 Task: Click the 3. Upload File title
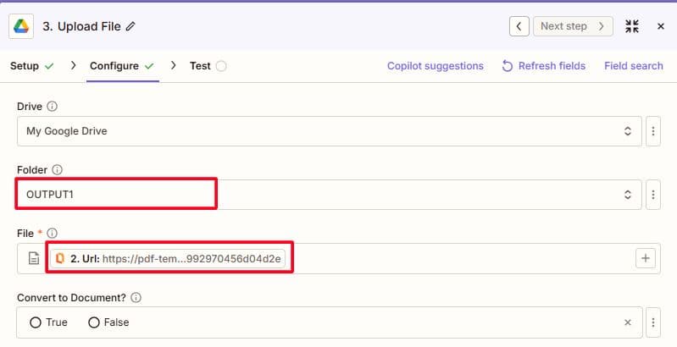click(81, 26)
